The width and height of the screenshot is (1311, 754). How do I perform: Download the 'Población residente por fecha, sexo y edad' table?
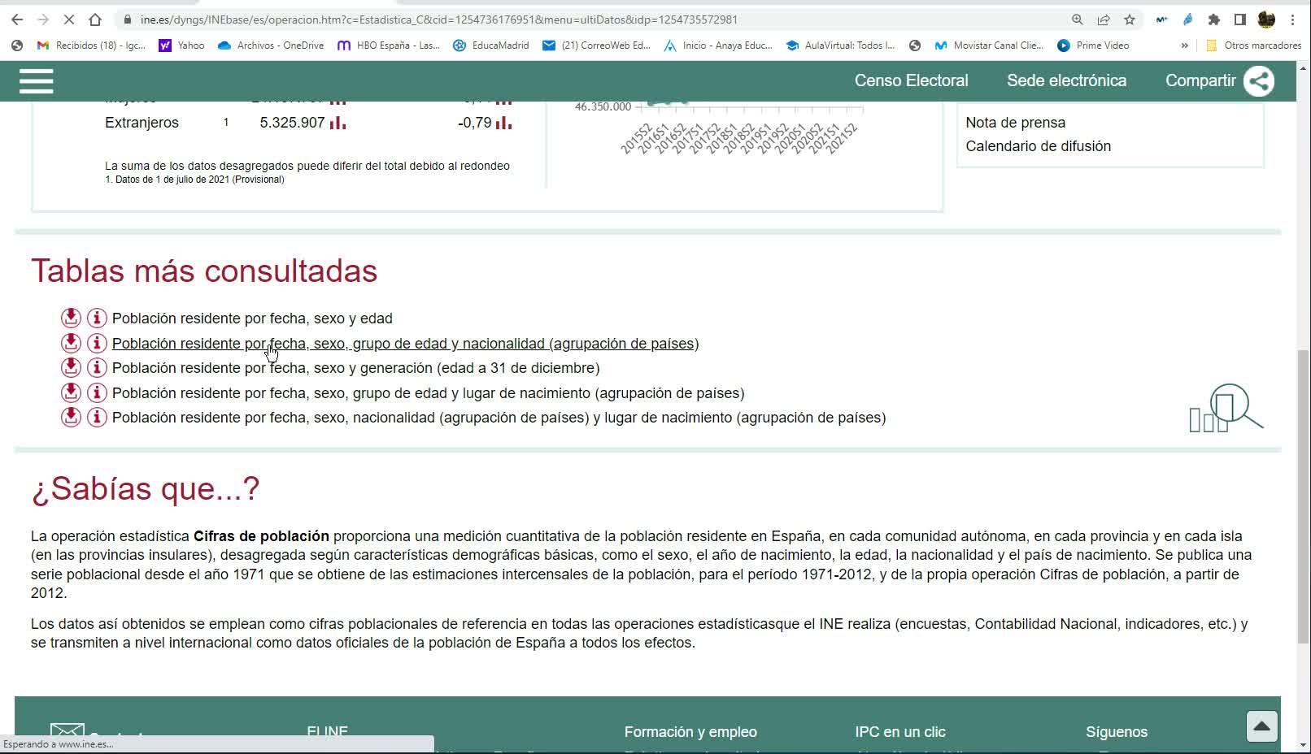coord(71,318)
